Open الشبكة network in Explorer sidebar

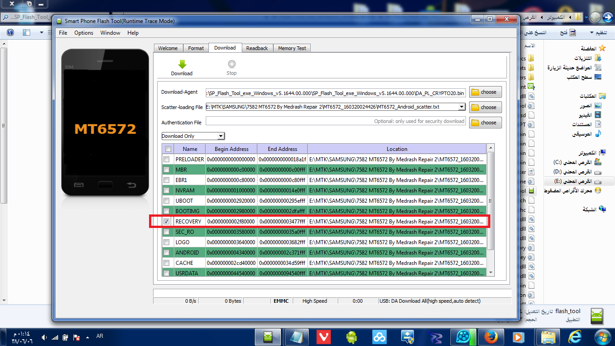click(x=594, y=209)
